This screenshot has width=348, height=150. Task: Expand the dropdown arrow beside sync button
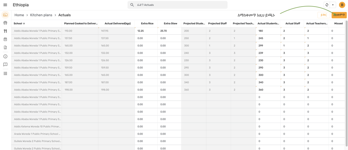[x=333, y=5]
